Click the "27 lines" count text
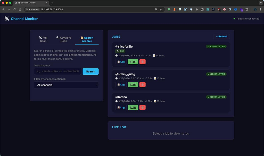Screen dimensions: 264x156 tap(161, 101)
